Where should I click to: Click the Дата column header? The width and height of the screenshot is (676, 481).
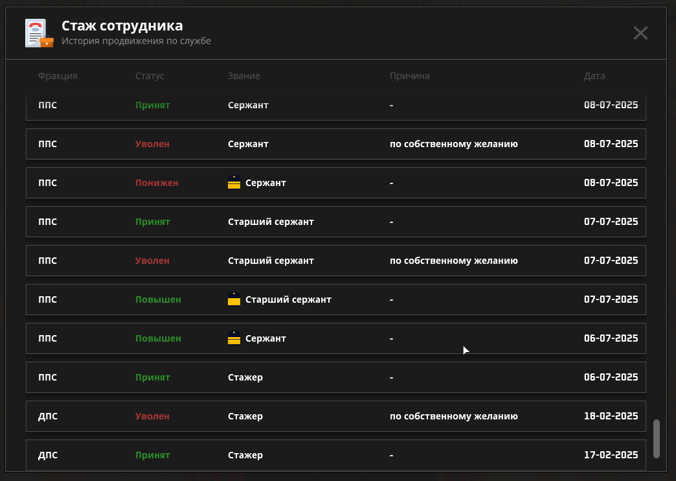(x=594, y=76)
